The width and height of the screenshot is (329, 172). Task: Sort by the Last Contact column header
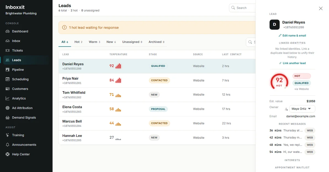[232, 54]
